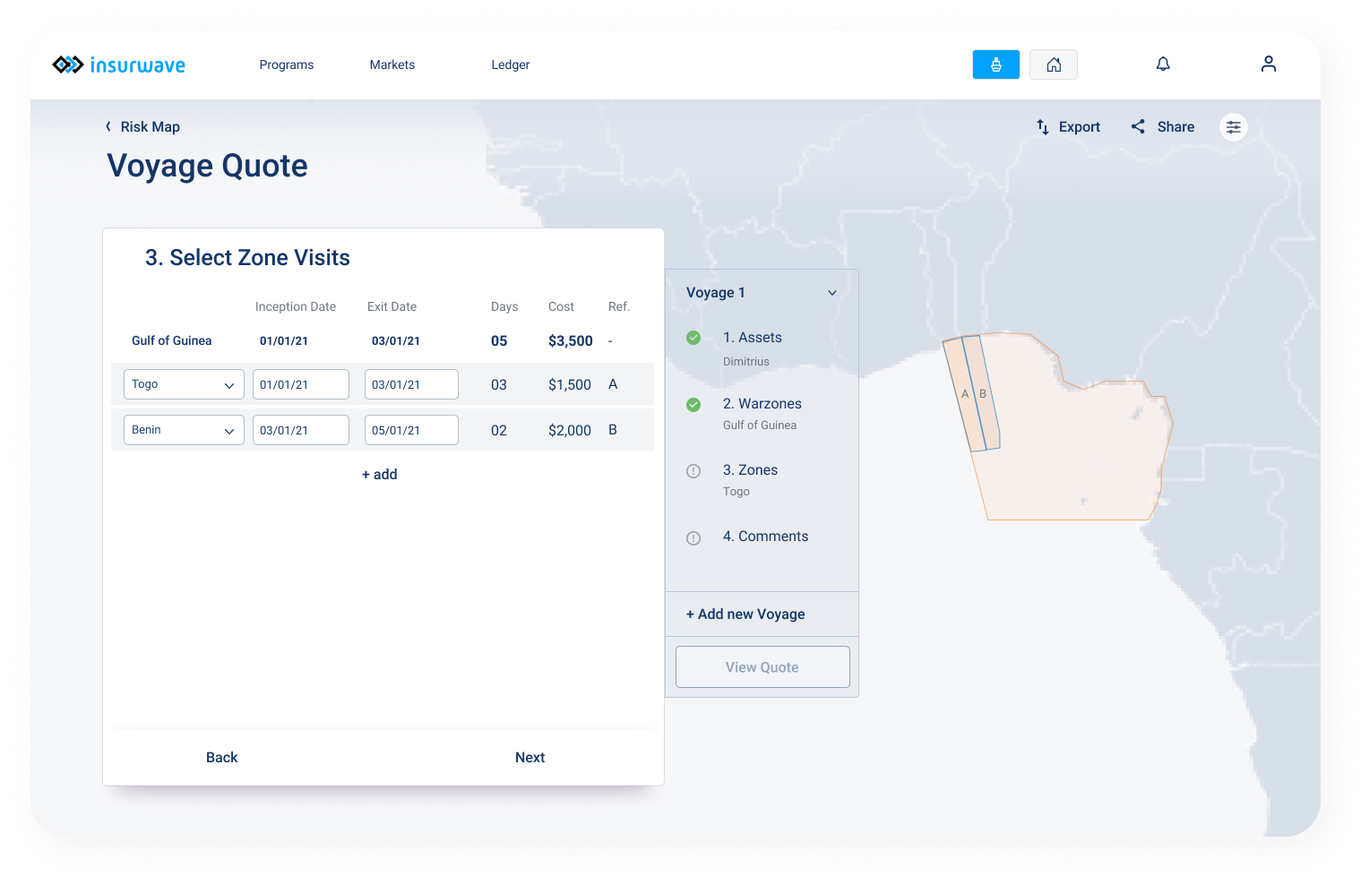Select zone A on the map
The width and height of the screenshot is (1369, 885).
964,394
